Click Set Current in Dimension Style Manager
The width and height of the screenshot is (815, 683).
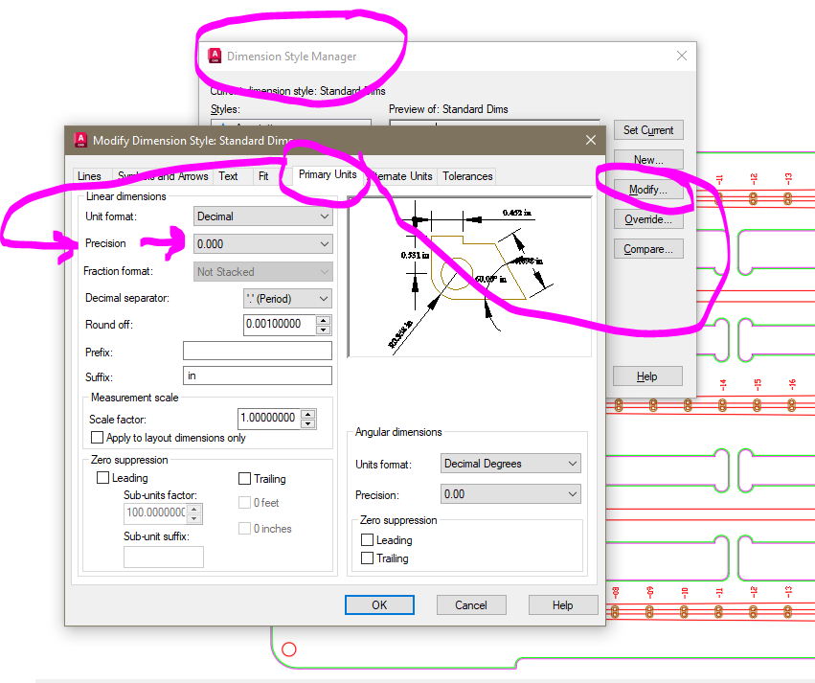click(648, 130)
